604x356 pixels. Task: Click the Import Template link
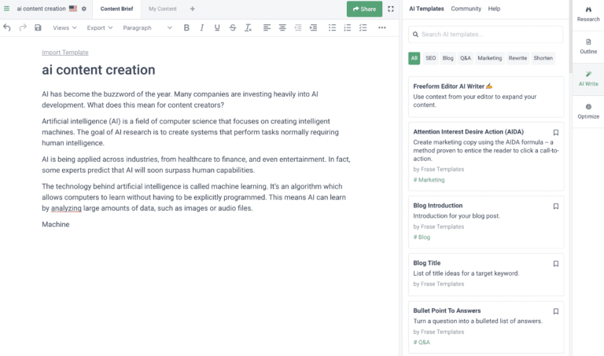click(x=64, y=53)
